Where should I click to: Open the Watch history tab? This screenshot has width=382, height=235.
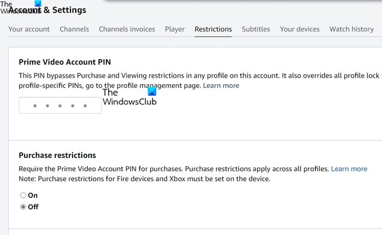point(351,30)
